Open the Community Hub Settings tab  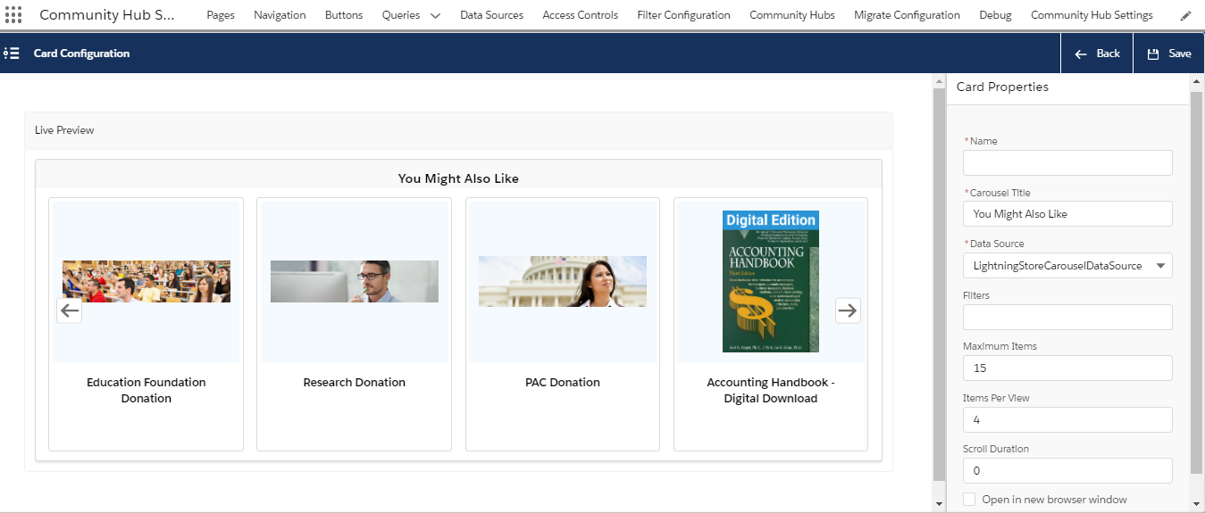(1092, 15)
